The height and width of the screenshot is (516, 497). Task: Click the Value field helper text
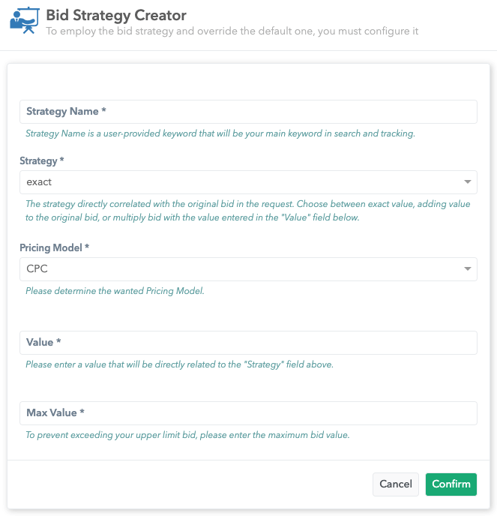(x=179, y=365)
